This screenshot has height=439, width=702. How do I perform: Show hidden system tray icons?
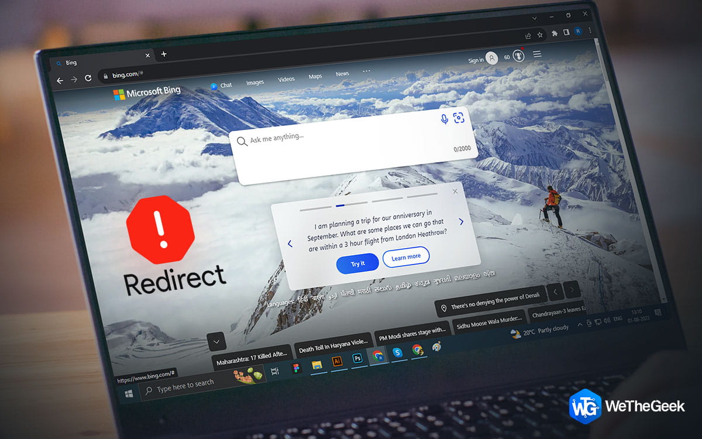580,324
